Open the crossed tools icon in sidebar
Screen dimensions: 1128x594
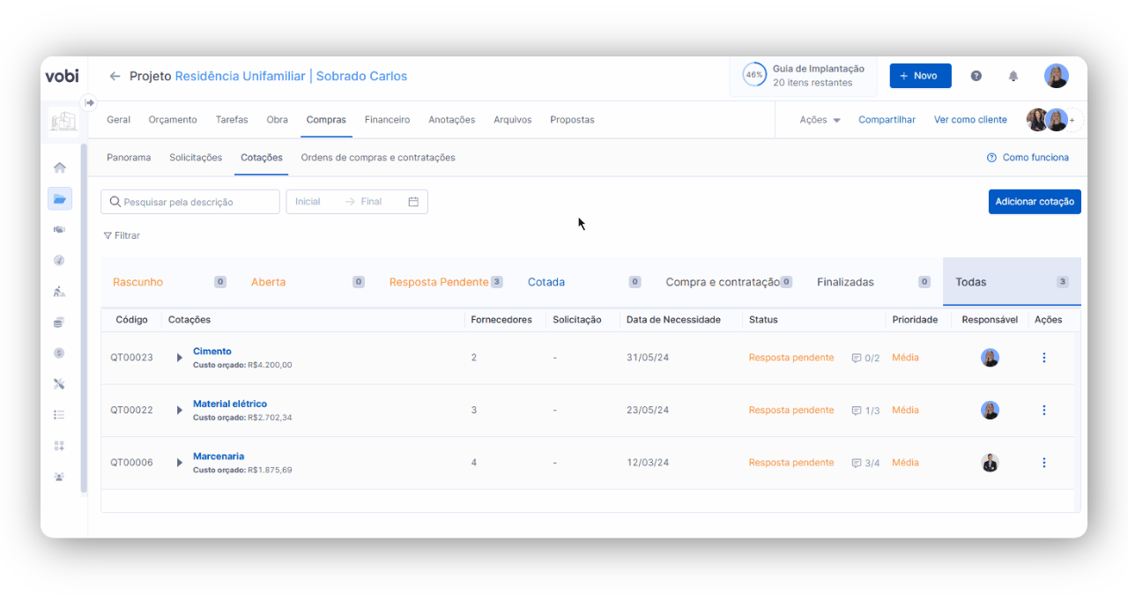(59, 384)
